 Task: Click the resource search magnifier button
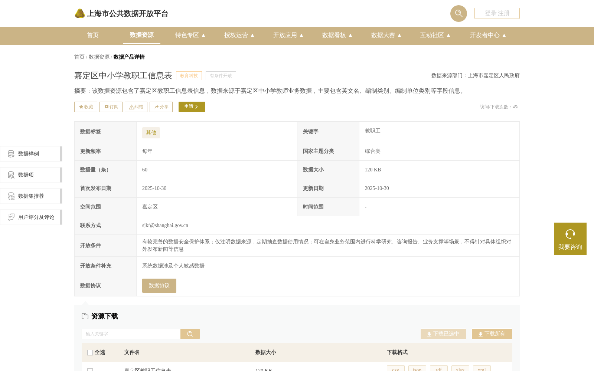point(190,334)
